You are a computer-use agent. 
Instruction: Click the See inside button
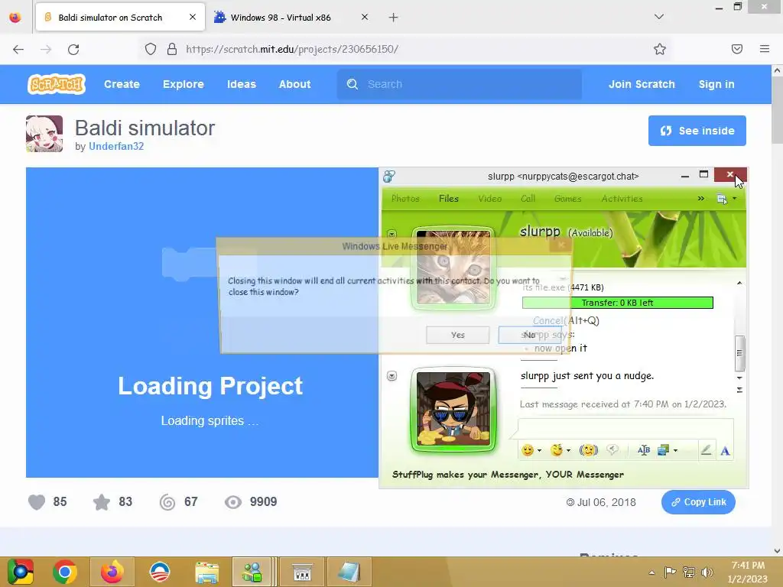pos(697,131)
